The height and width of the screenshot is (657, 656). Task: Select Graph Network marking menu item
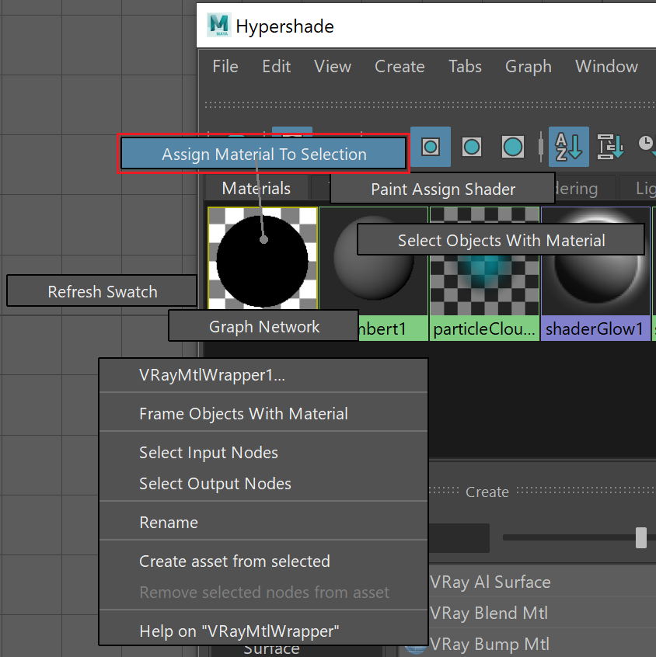point(263,326)
